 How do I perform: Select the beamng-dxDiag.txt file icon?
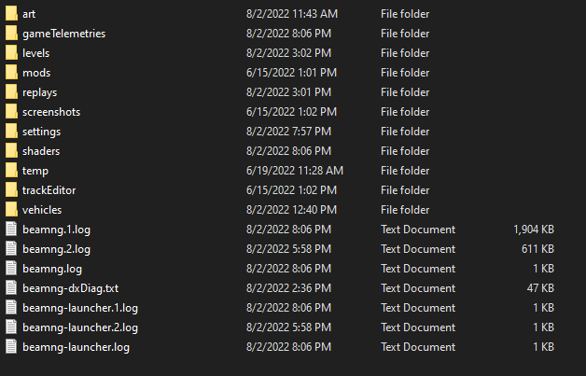pyautogui.click(x=11, y=288)
